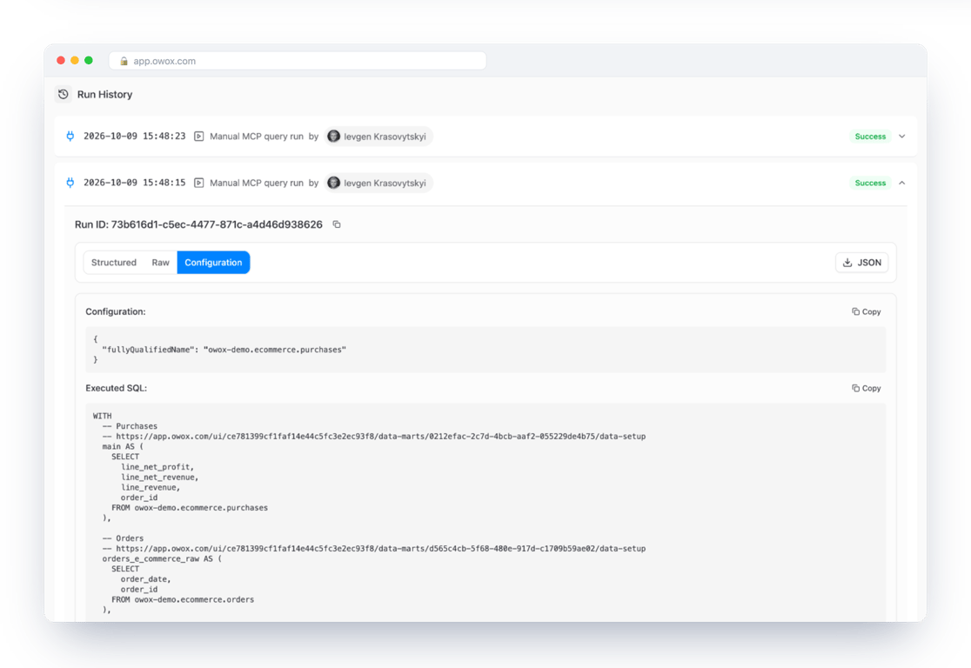Click the green maximize window button

pos(89,60)
